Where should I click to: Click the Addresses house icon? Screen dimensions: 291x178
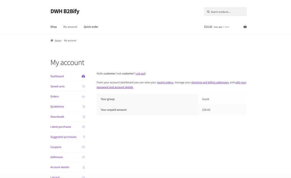click(83, 157)
